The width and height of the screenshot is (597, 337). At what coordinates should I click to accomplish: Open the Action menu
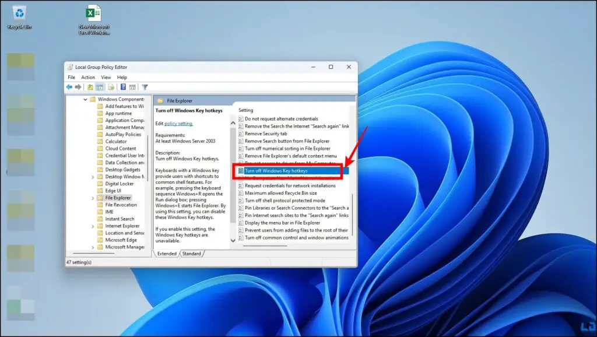tap(88, 78)
